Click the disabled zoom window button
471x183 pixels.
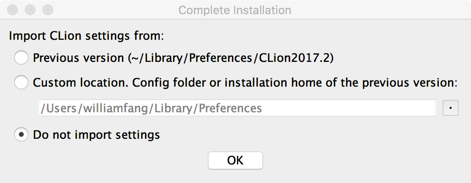click(48, 10)
